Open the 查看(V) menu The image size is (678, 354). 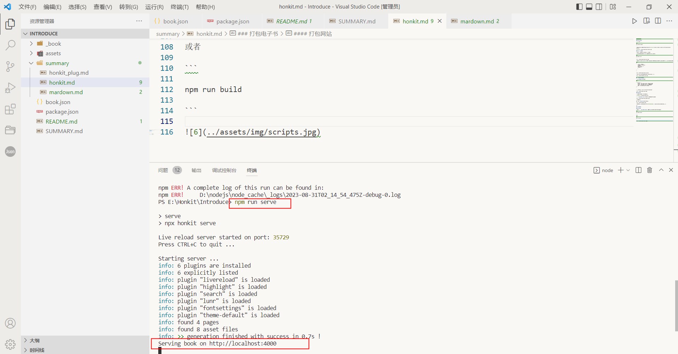click(103, 7)
